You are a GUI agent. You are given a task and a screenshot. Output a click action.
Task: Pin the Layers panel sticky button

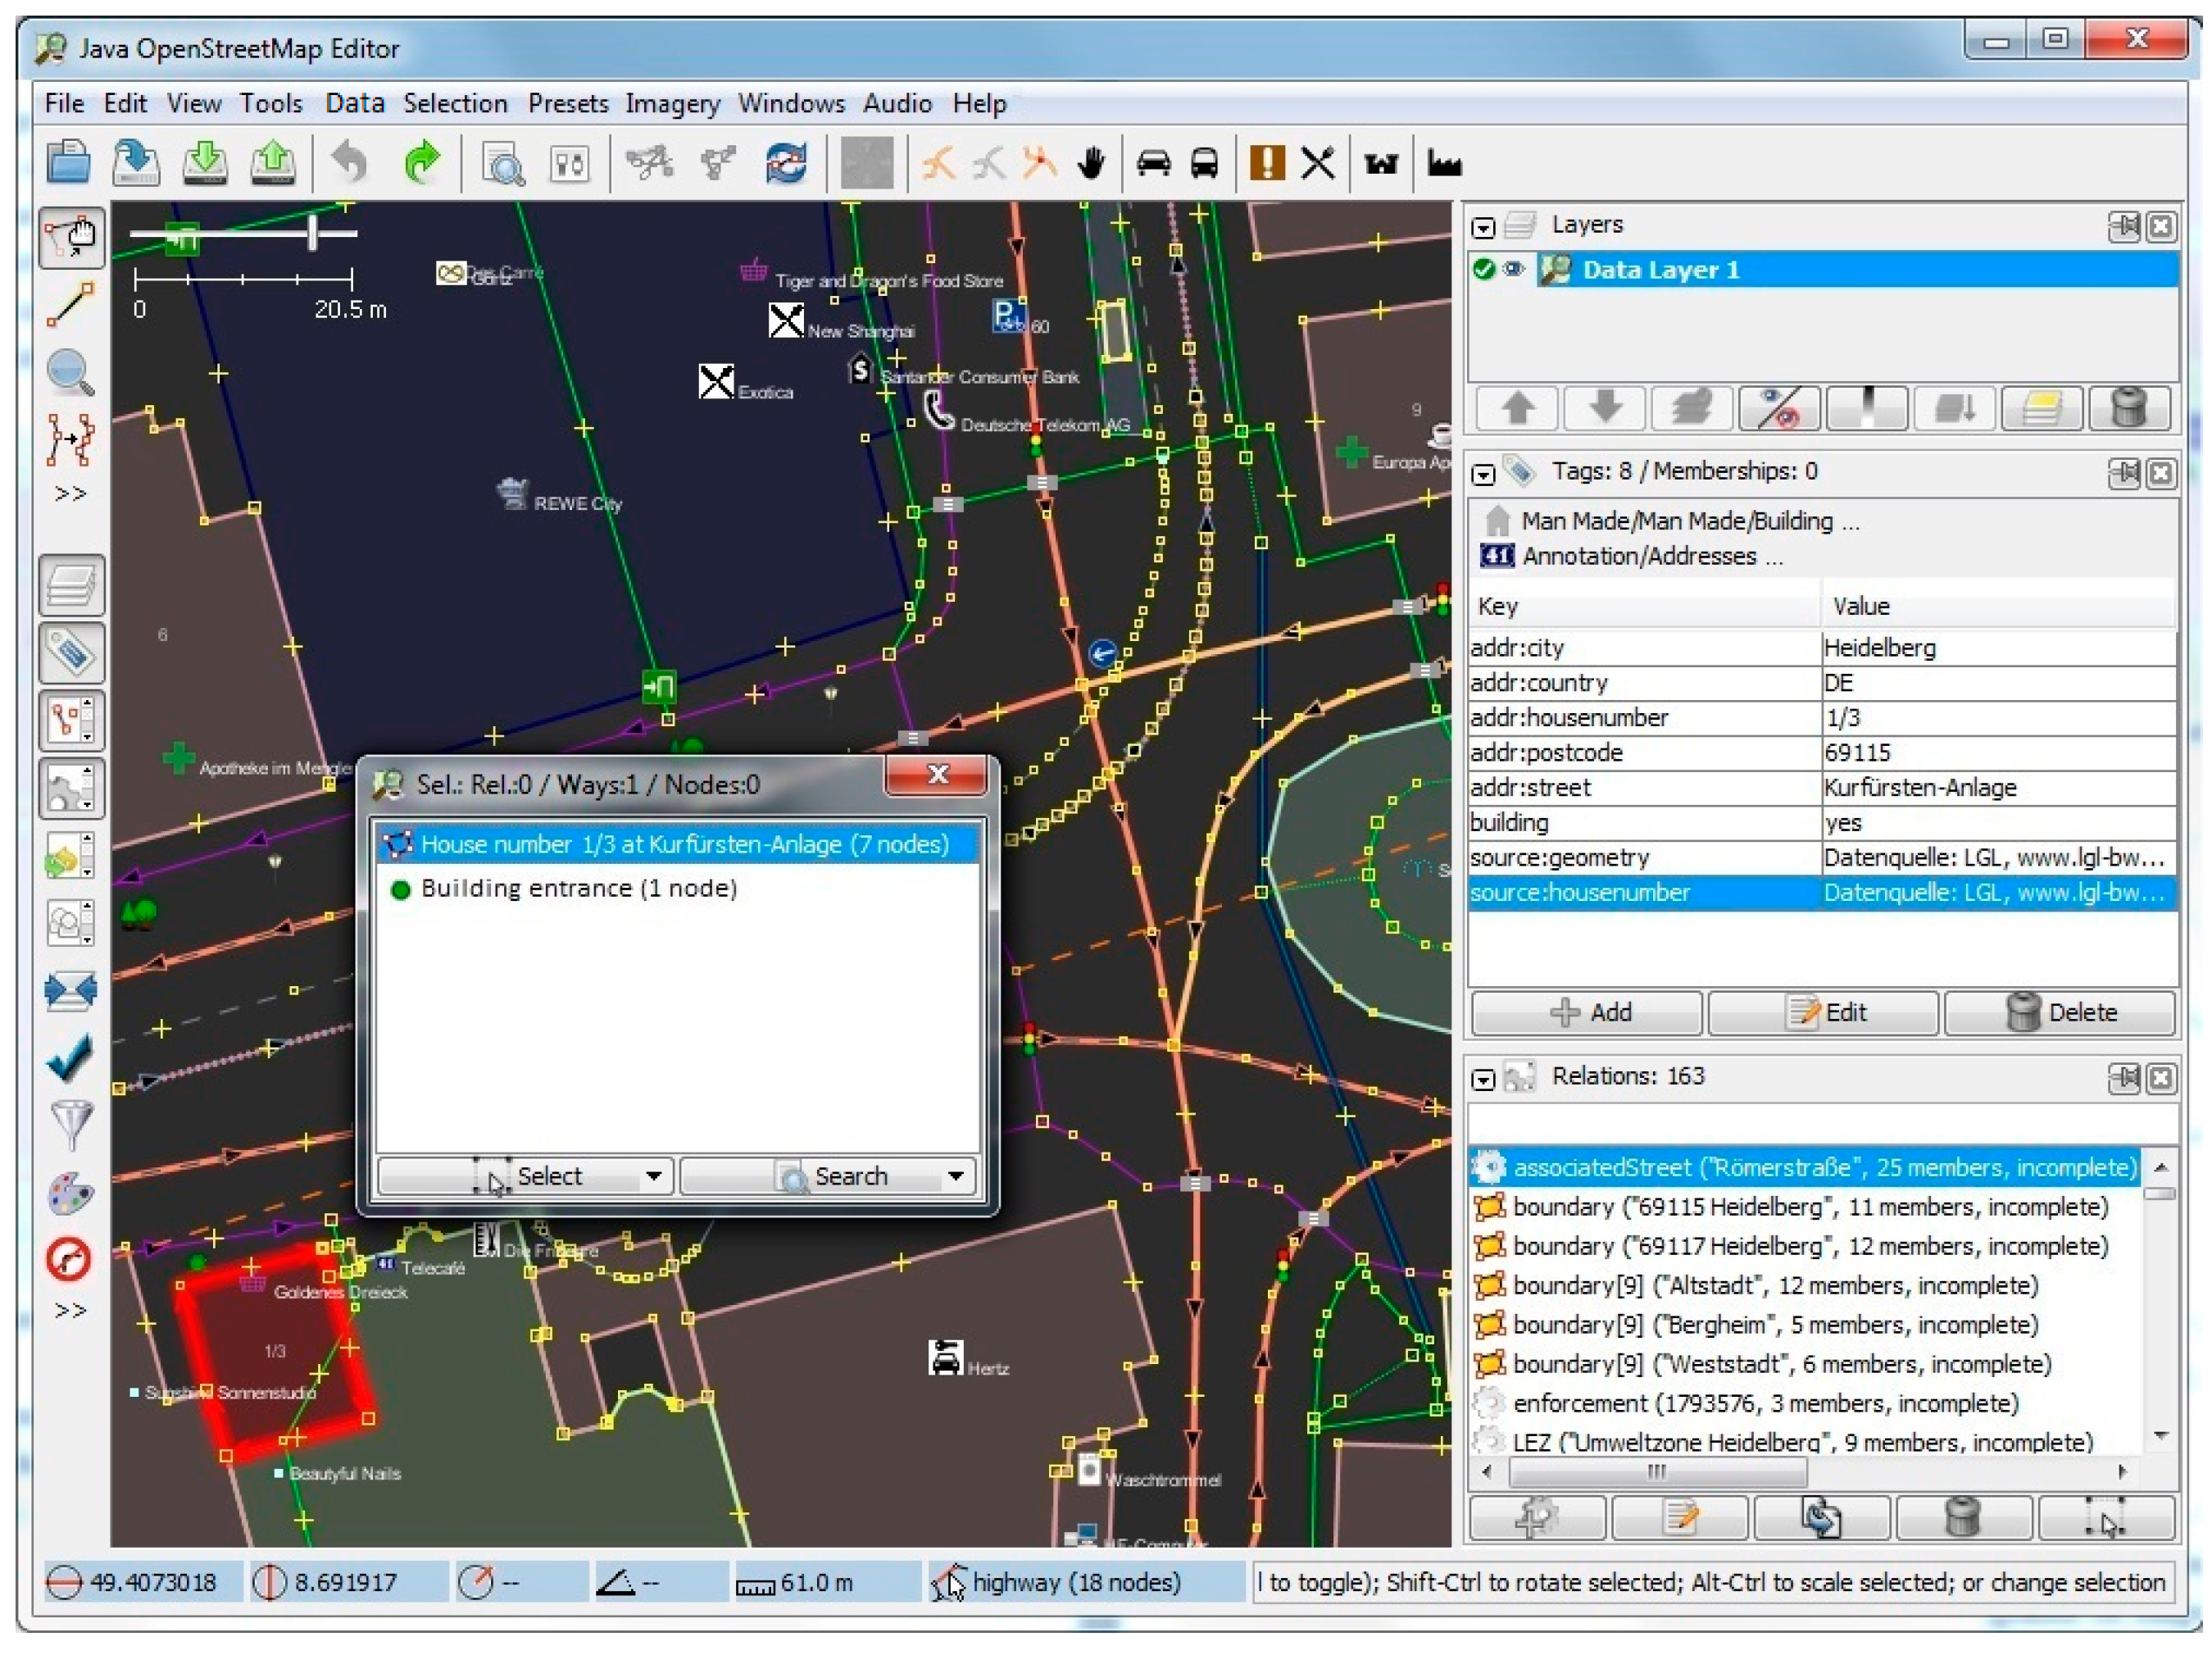[x=2124, y=226]
